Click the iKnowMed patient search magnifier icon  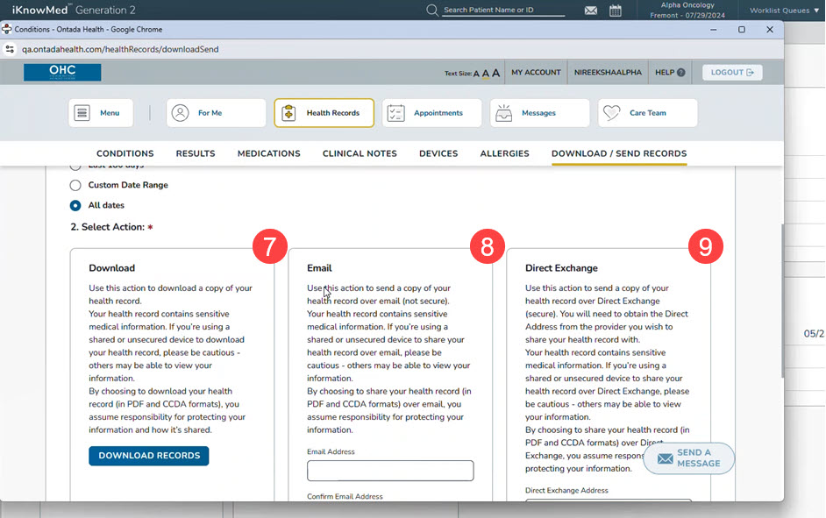[x=432, y=11]
